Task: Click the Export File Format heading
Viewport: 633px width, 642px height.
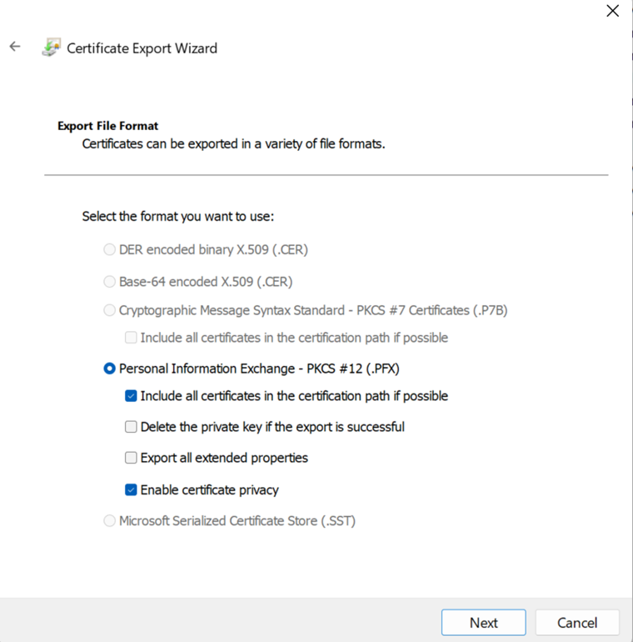Action: 107,126
